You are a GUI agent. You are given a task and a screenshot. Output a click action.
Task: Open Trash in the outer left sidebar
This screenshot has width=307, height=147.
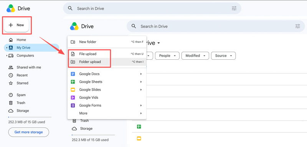pos(21,103)
